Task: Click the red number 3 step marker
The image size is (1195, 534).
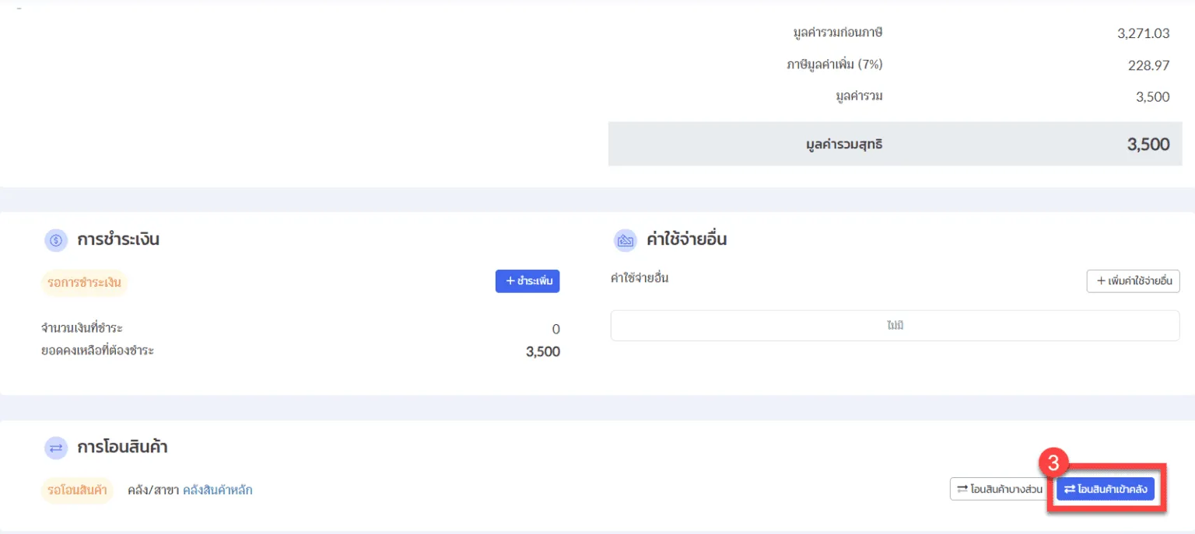Action: coord(1053,463)
